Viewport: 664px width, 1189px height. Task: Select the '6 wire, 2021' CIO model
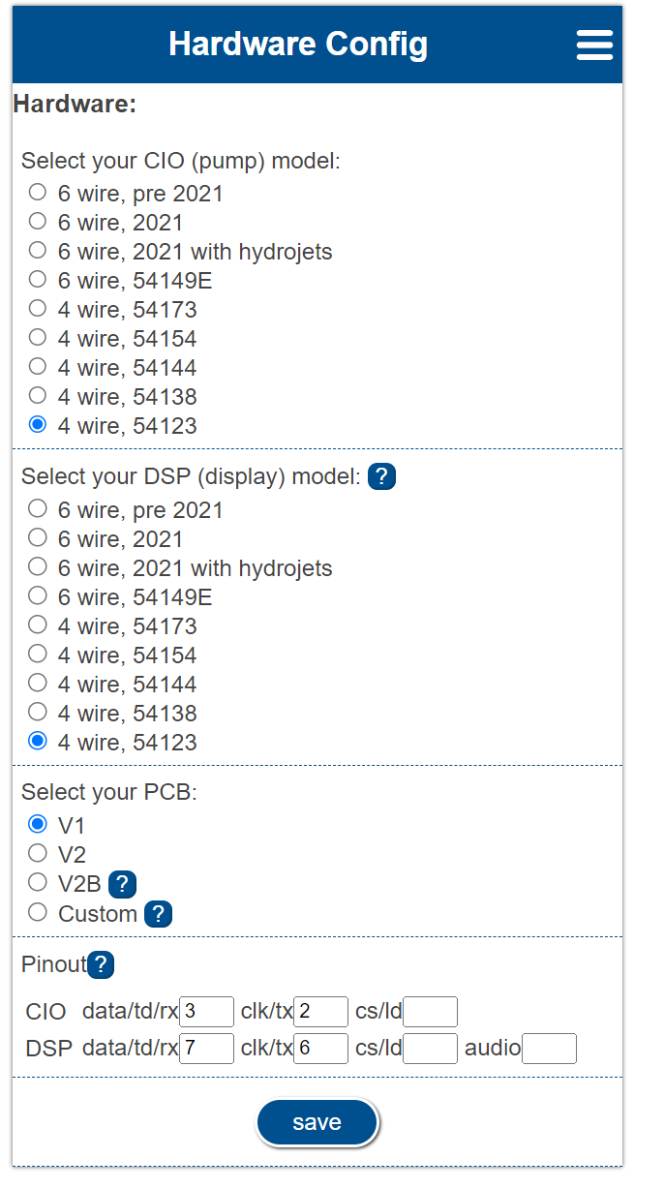(x=37, y=221)
